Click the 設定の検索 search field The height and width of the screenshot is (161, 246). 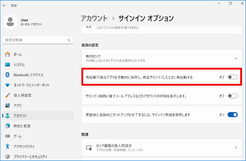[x=38, y=40]
